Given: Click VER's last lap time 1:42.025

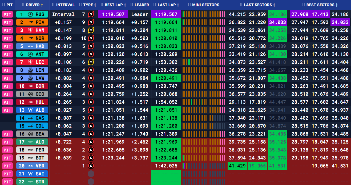Looking at the screenshot, I should tap(166, 166).
